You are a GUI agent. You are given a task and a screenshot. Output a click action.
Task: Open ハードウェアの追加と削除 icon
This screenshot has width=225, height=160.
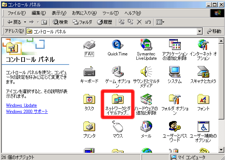point(146,104)
